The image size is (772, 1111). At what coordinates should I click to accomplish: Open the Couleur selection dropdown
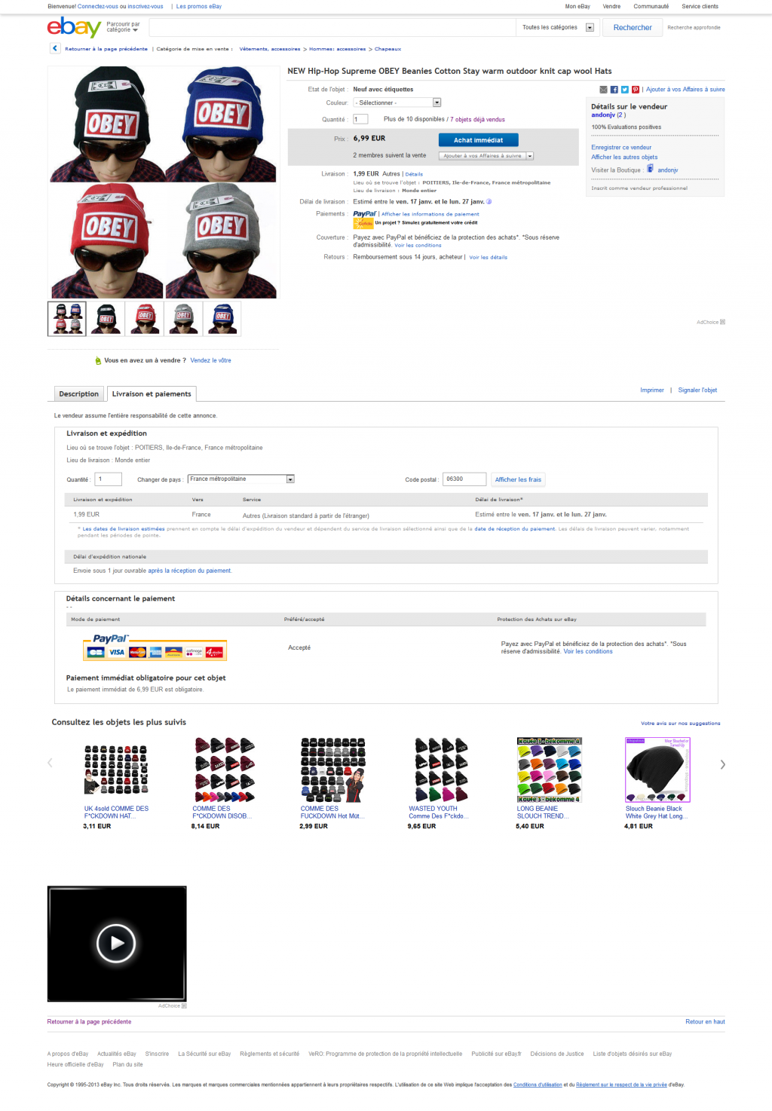[397, 103]
